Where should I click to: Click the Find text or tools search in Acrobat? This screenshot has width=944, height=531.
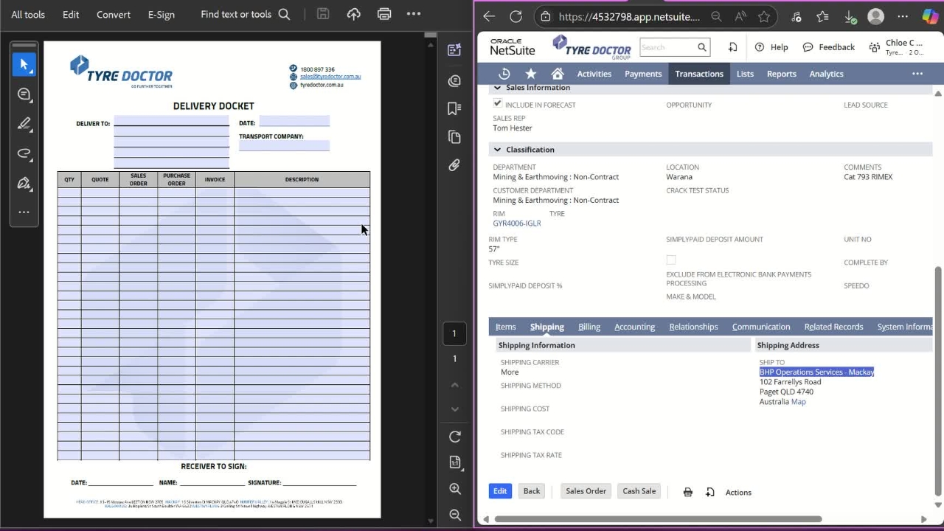245,14
